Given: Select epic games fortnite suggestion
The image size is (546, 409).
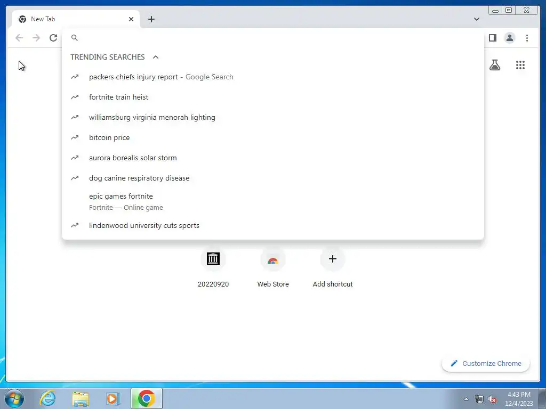Looking at the screenshot, I should click(272, 201).
